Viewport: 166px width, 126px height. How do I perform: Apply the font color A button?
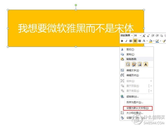[144, 41]
